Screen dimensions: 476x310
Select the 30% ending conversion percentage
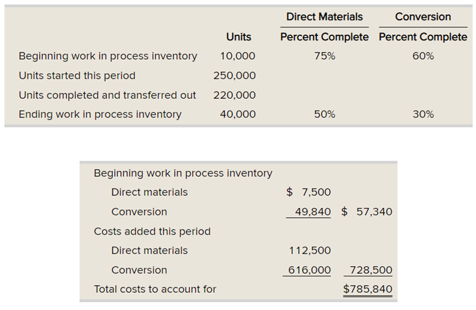(x=423, y=114)
